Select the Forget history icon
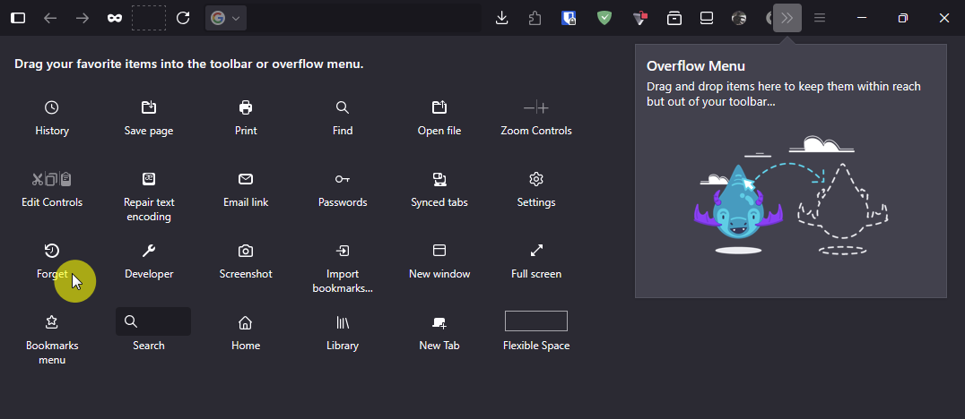This screenshot has height=419, width=965. tap(52, 251)
